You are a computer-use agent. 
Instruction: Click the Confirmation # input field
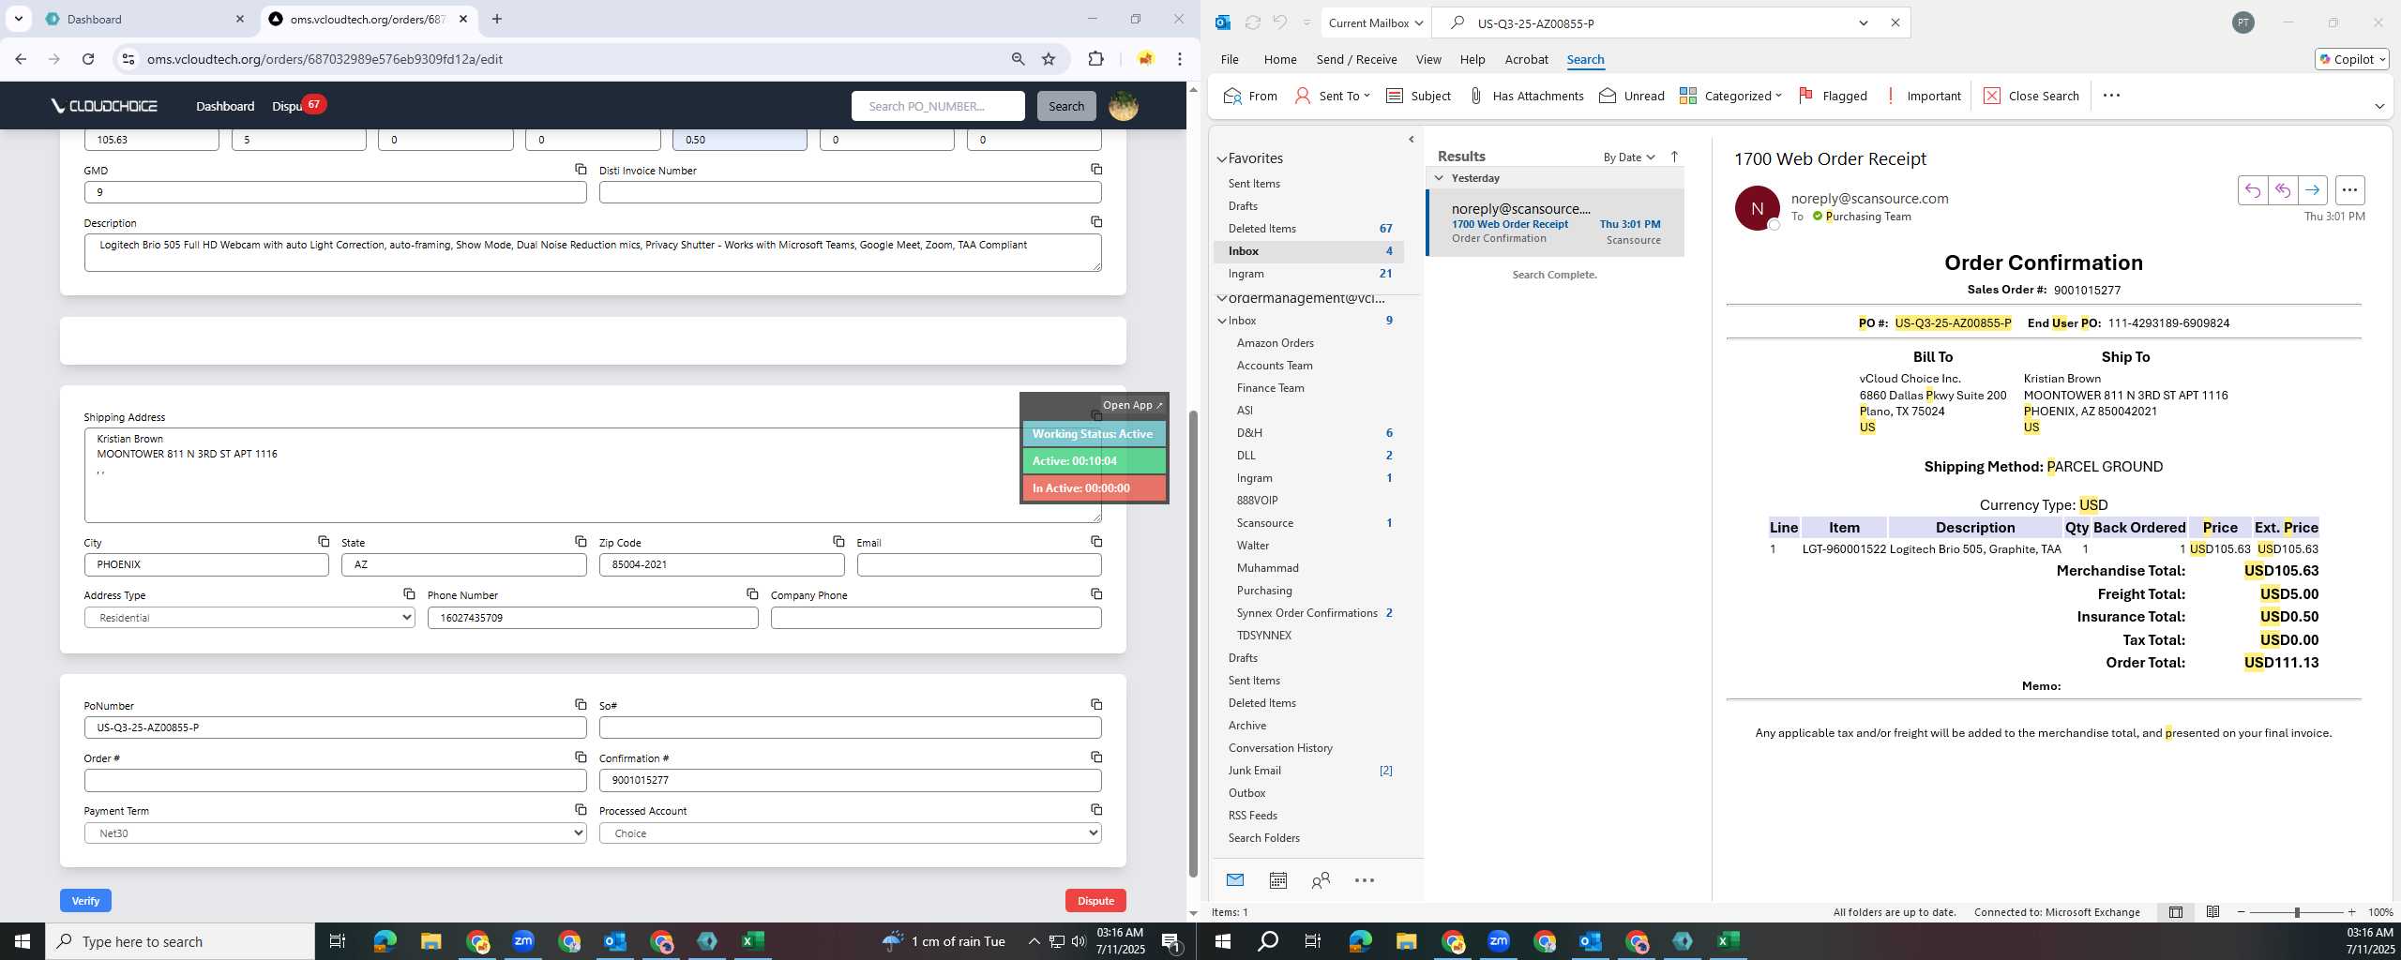point(850,780)
